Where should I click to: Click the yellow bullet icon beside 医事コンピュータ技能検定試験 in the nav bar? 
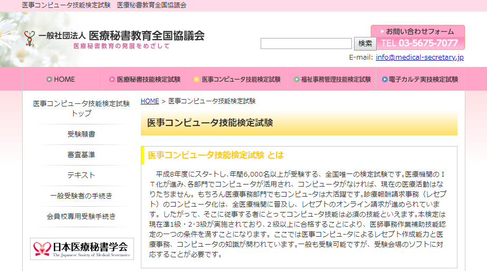(197, 80)
